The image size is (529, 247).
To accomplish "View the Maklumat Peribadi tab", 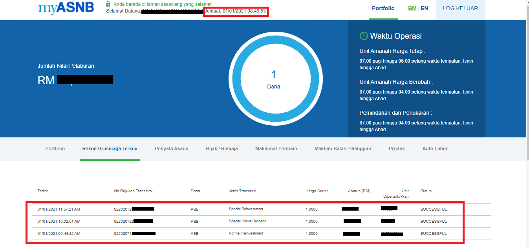I will 276,149.
